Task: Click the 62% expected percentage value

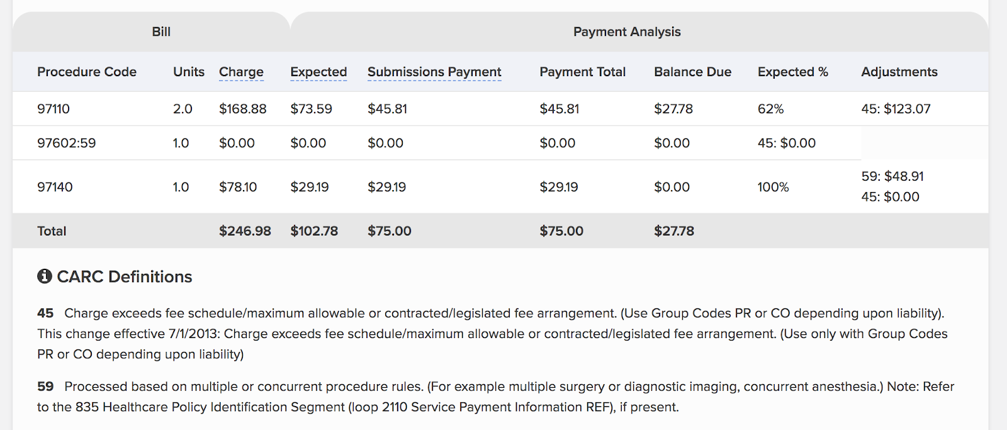Action: tap(770, 109)
